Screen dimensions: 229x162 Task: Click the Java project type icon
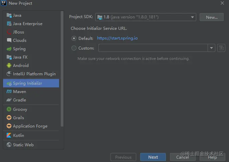tap(9, 15)
